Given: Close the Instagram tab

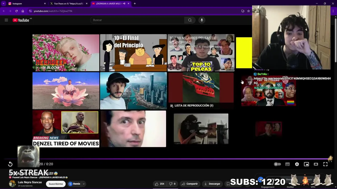Looking at the screenshot, I should (x=45, y=4).
